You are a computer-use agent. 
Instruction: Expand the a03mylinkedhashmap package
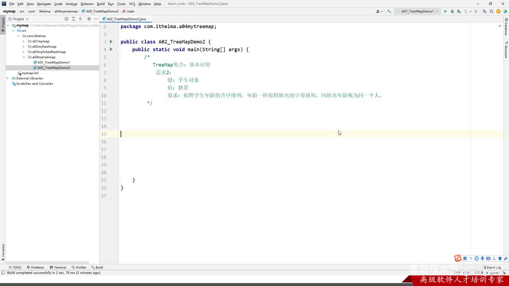coord(24,52)
